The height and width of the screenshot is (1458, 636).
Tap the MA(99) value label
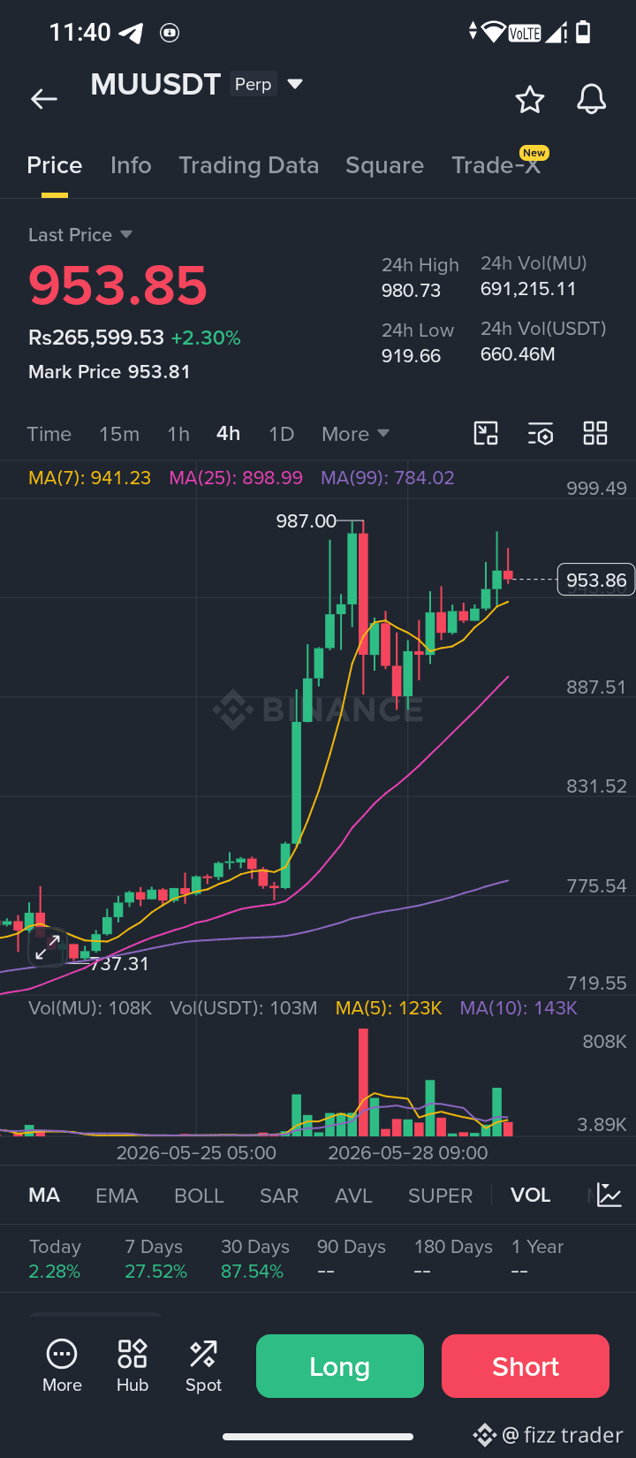click(388, 478)
